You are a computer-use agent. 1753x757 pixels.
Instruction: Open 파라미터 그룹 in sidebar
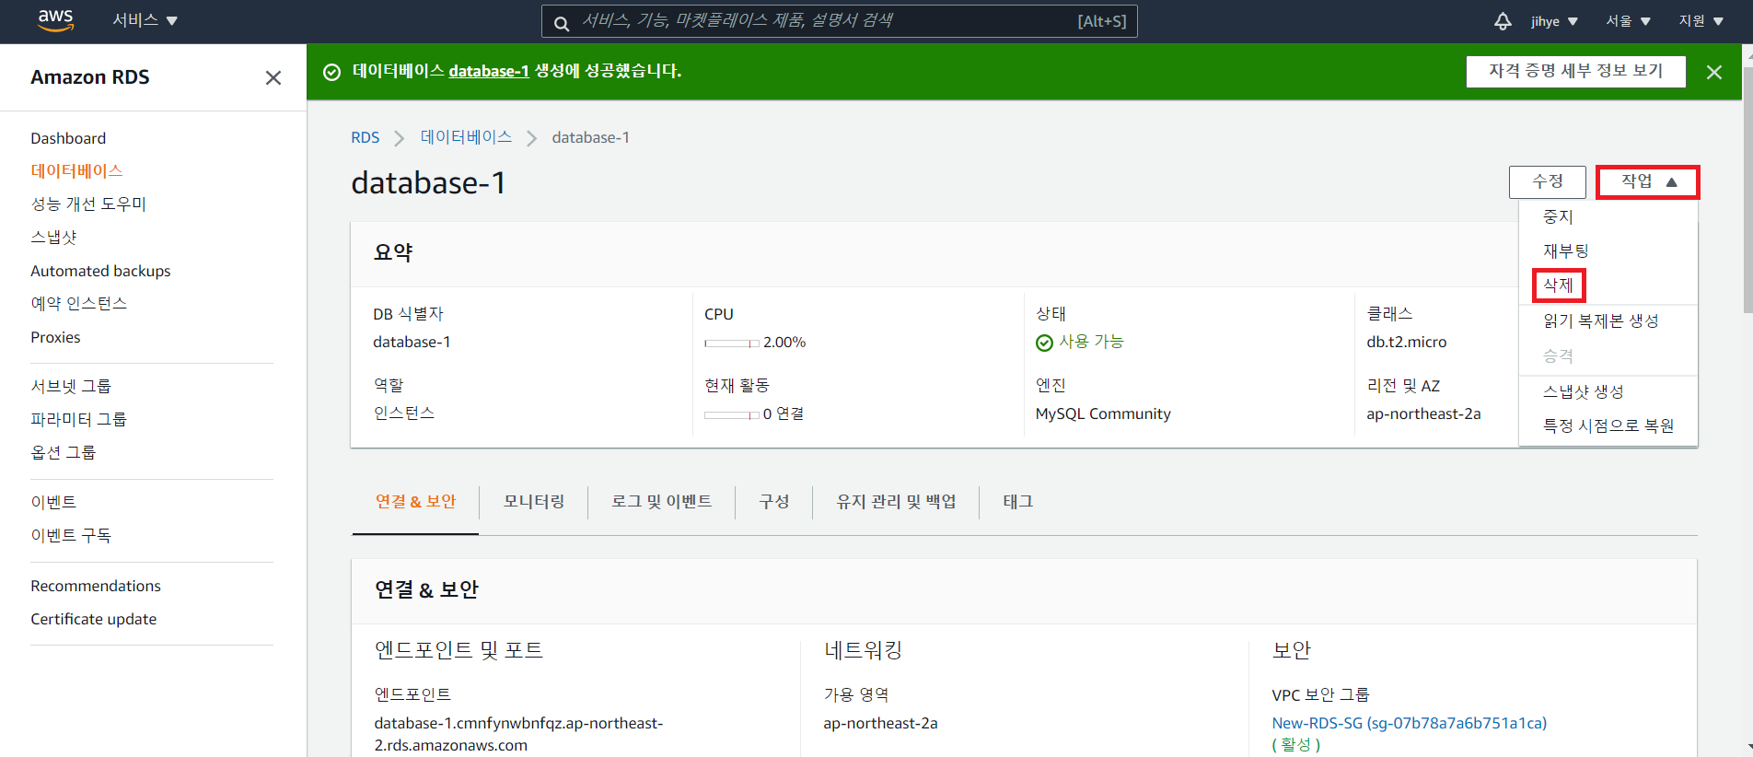78,420
